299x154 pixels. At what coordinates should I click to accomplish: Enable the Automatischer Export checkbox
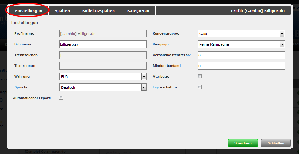click(61, 98)
